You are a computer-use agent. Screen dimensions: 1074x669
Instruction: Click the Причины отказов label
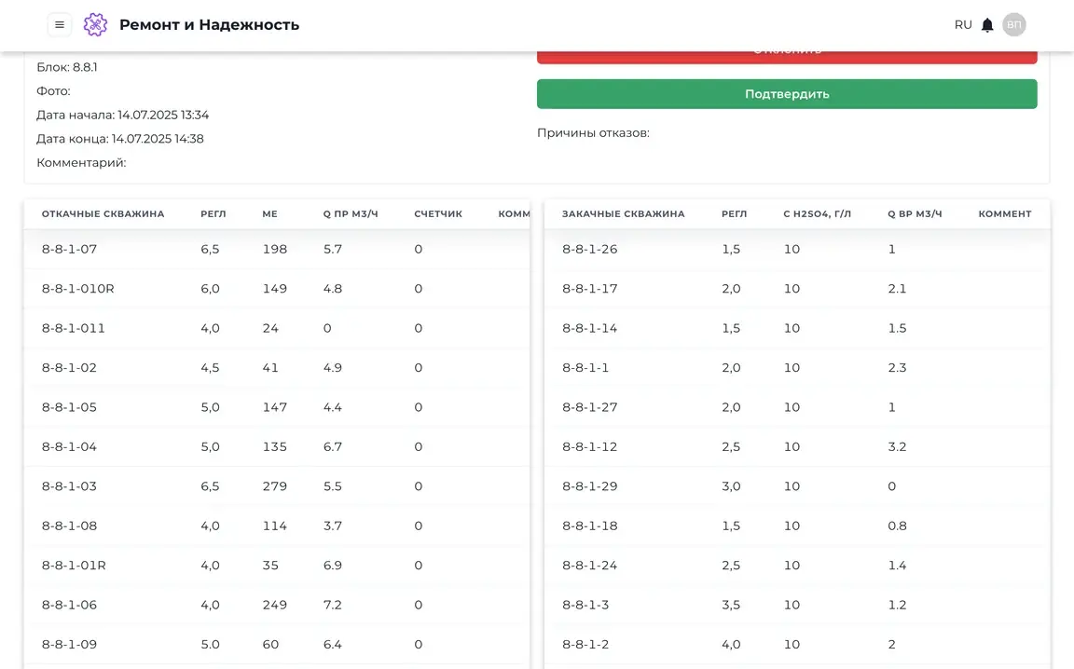(593, 133)
